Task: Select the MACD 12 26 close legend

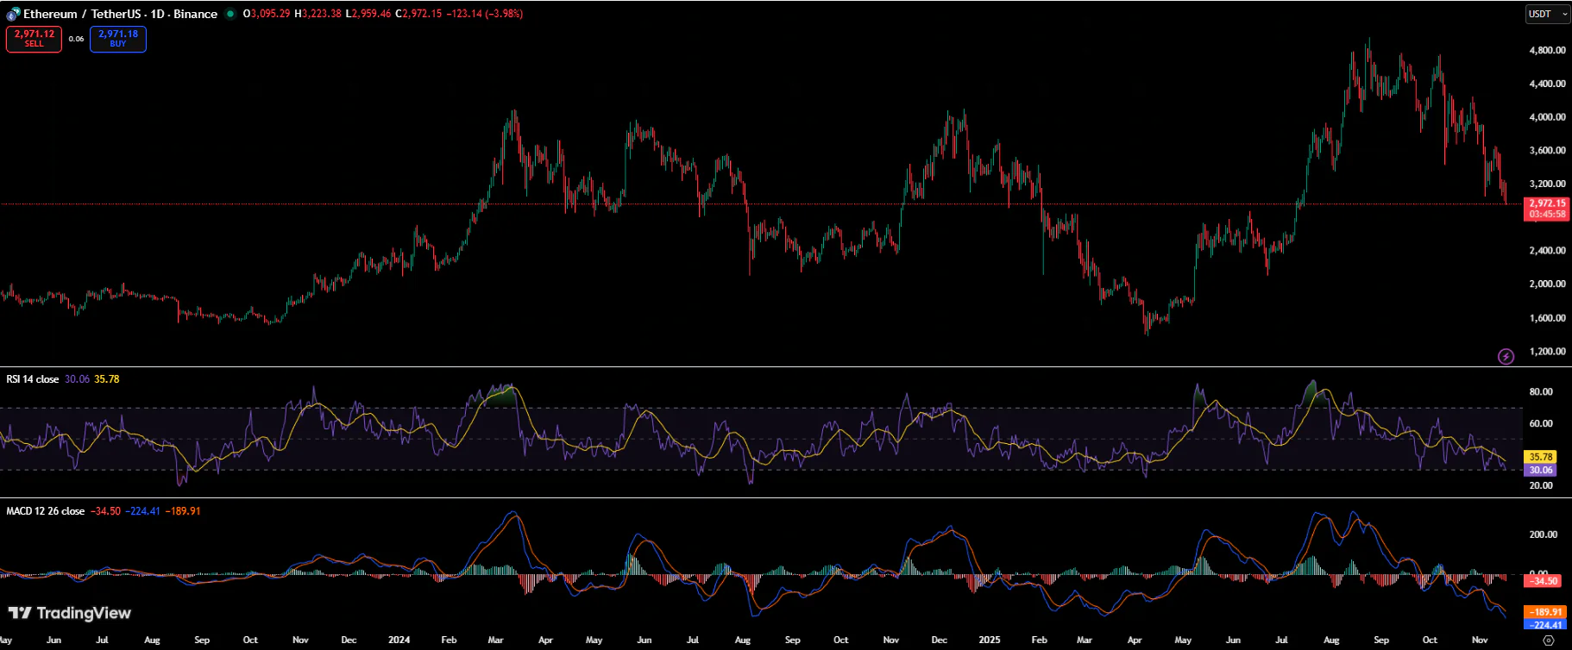Action: pyautogui.click(x=45, y=511)
